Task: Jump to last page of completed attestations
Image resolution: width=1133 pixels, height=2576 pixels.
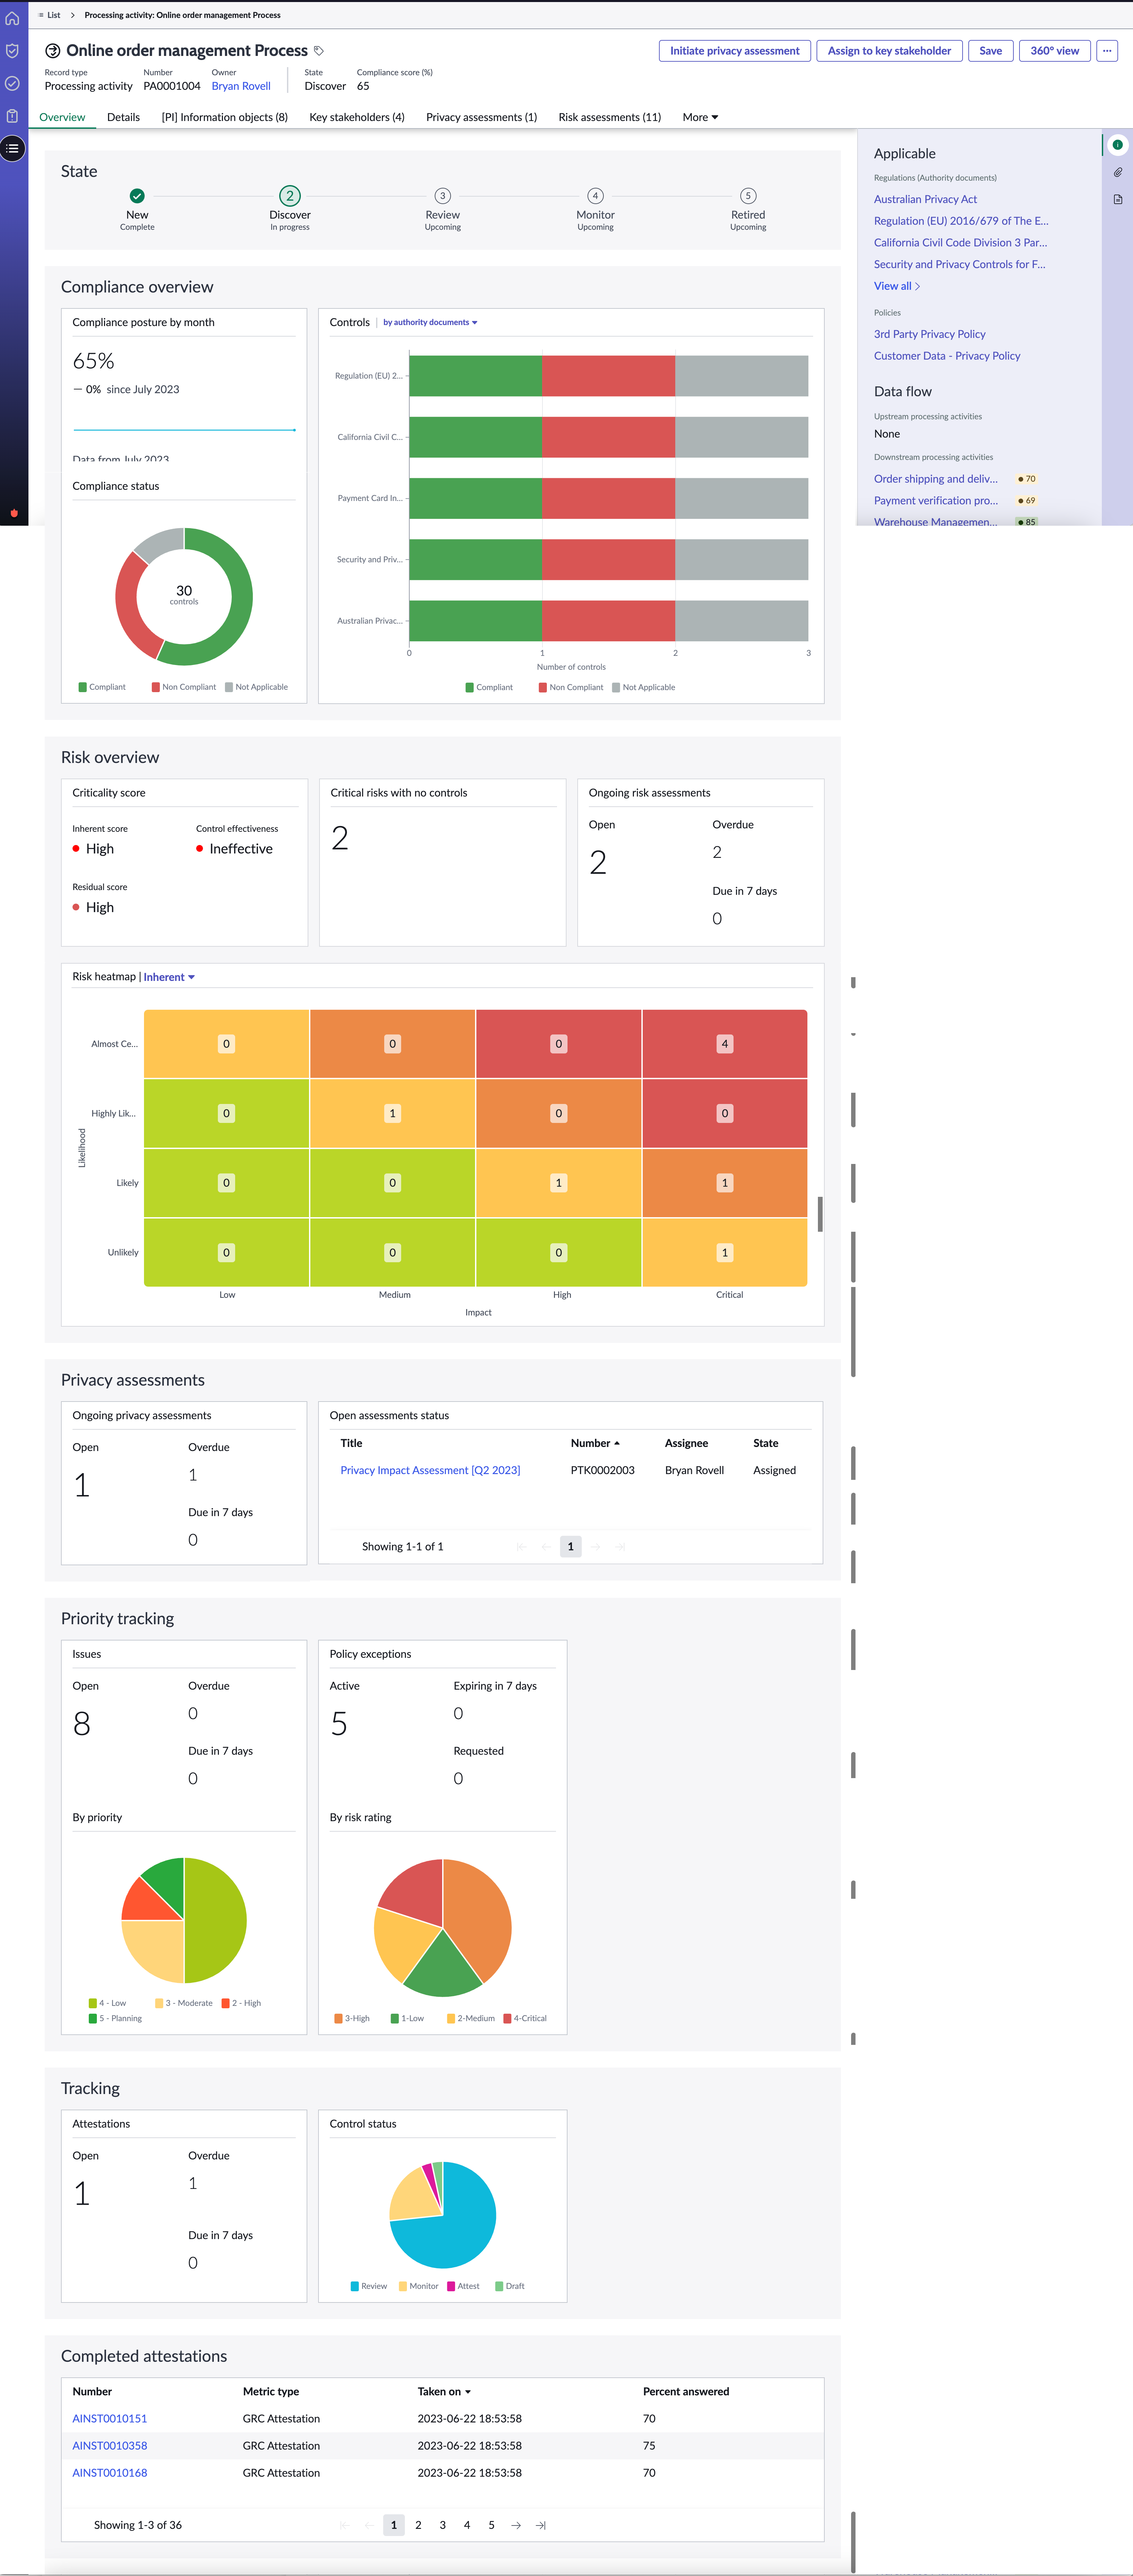Action: (x=541, y=2525)
